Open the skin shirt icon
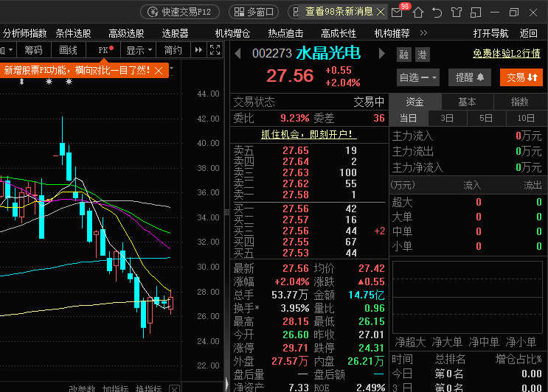 (x=456, y=13)
